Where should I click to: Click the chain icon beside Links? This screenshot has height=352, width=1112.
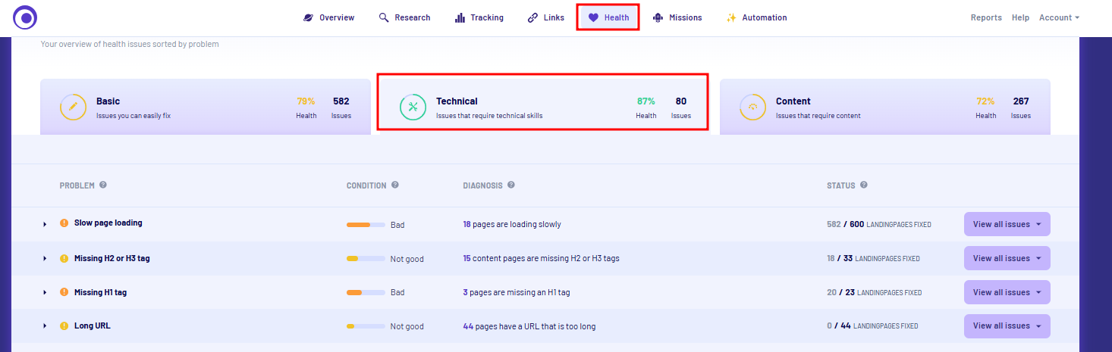pyautogui.click(x=532, y=17)
